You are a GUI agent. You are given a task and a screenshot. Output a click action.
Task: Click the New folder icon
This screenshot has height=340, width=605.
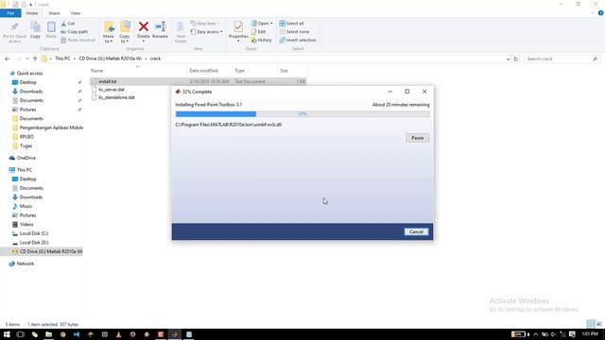181,27
